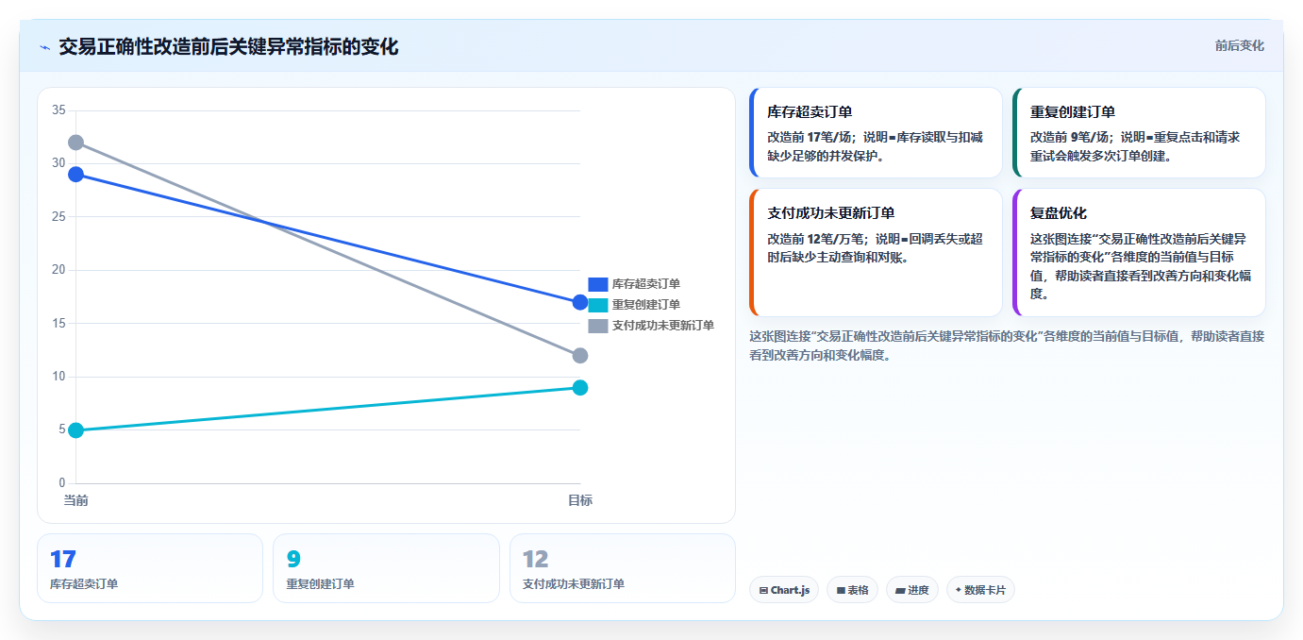Click the Chart.js tag icon
The height and width of the screenshot is (640, 1303).
(x=763, y=591)
